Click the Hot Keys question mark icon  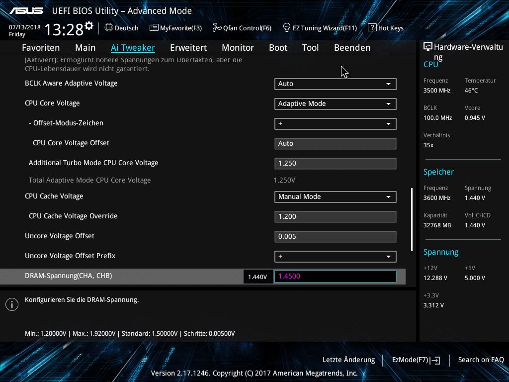[372, 28]
